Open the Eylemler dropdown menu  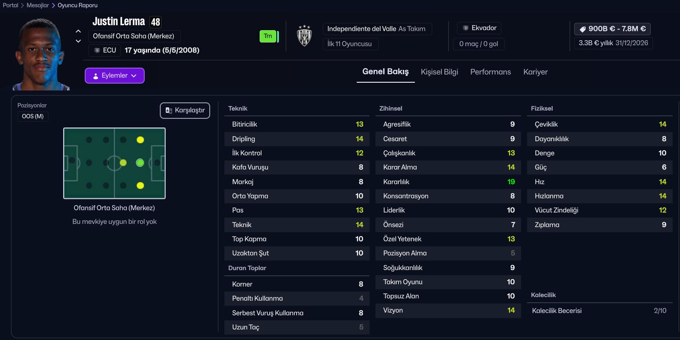[x=114, y=76]
